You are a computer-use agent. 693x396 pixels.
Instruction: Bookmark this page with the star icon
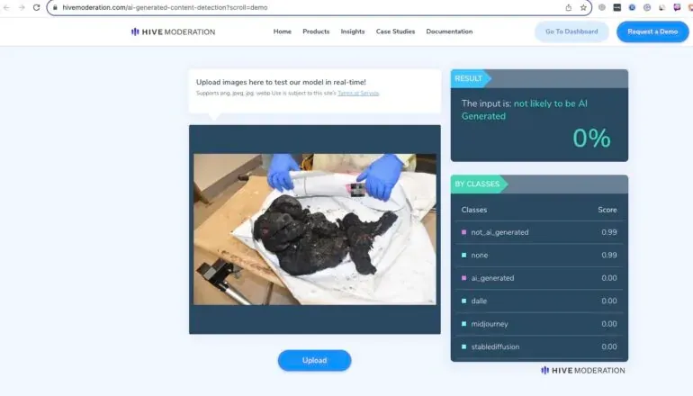(x=583, y=7)
